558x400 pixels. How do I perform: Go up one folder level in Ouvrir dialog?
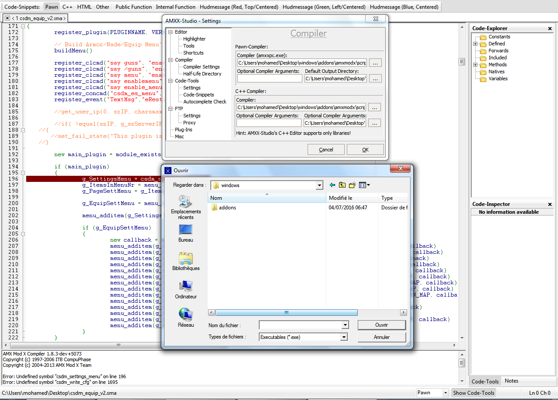tap(342, 185)
